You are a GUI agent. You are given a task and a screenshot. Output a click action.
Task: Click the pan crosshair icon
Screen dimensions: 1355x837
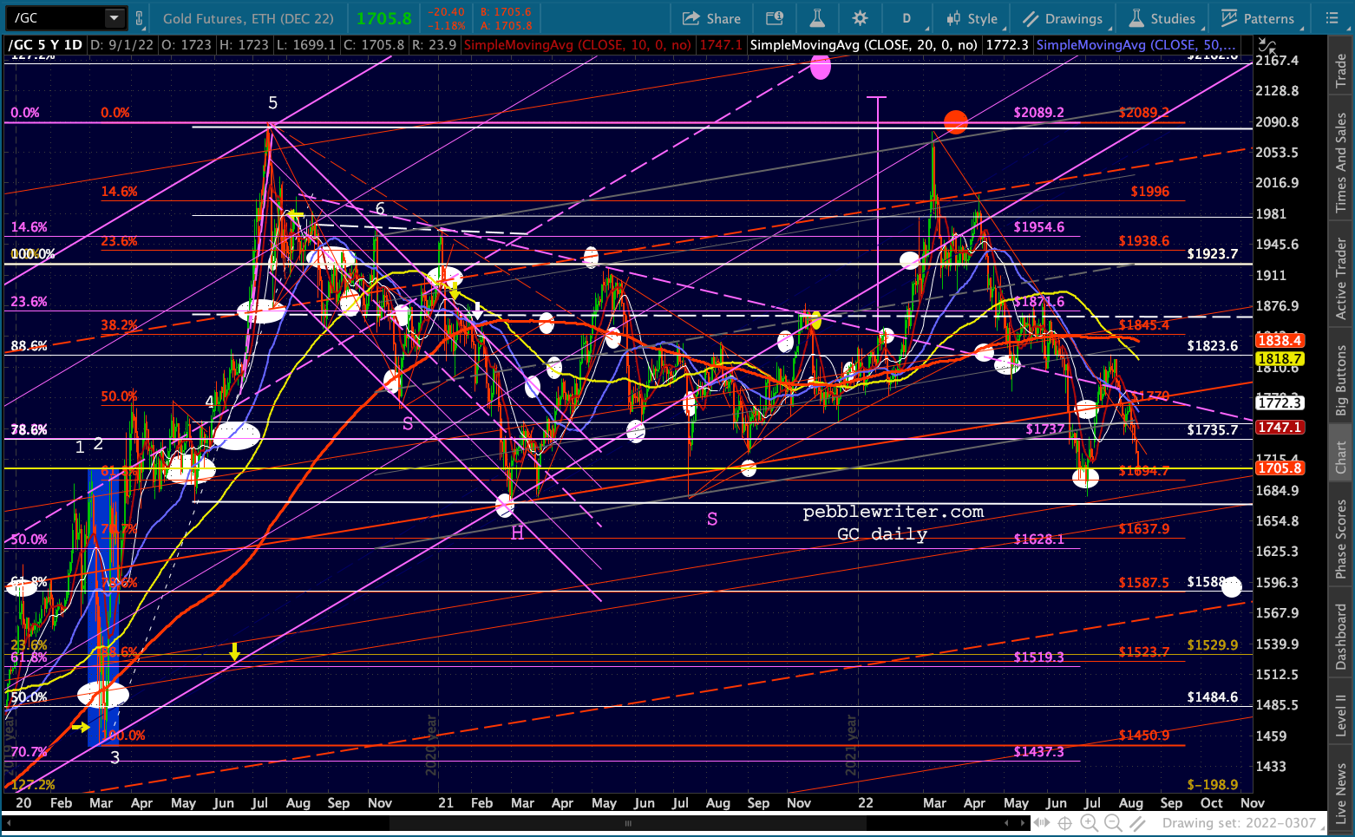point(1064,823)
